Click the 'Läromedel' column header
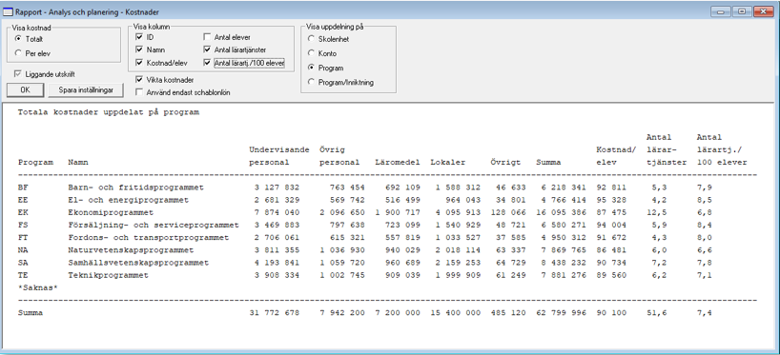The width and height of the screenshot is (780, 355). (x=398, y=163)
